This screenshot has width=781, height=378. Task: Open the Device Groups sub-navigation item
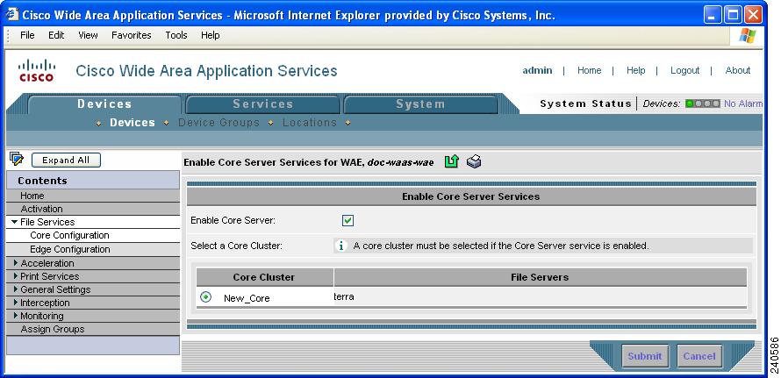[x=219, y=123]
